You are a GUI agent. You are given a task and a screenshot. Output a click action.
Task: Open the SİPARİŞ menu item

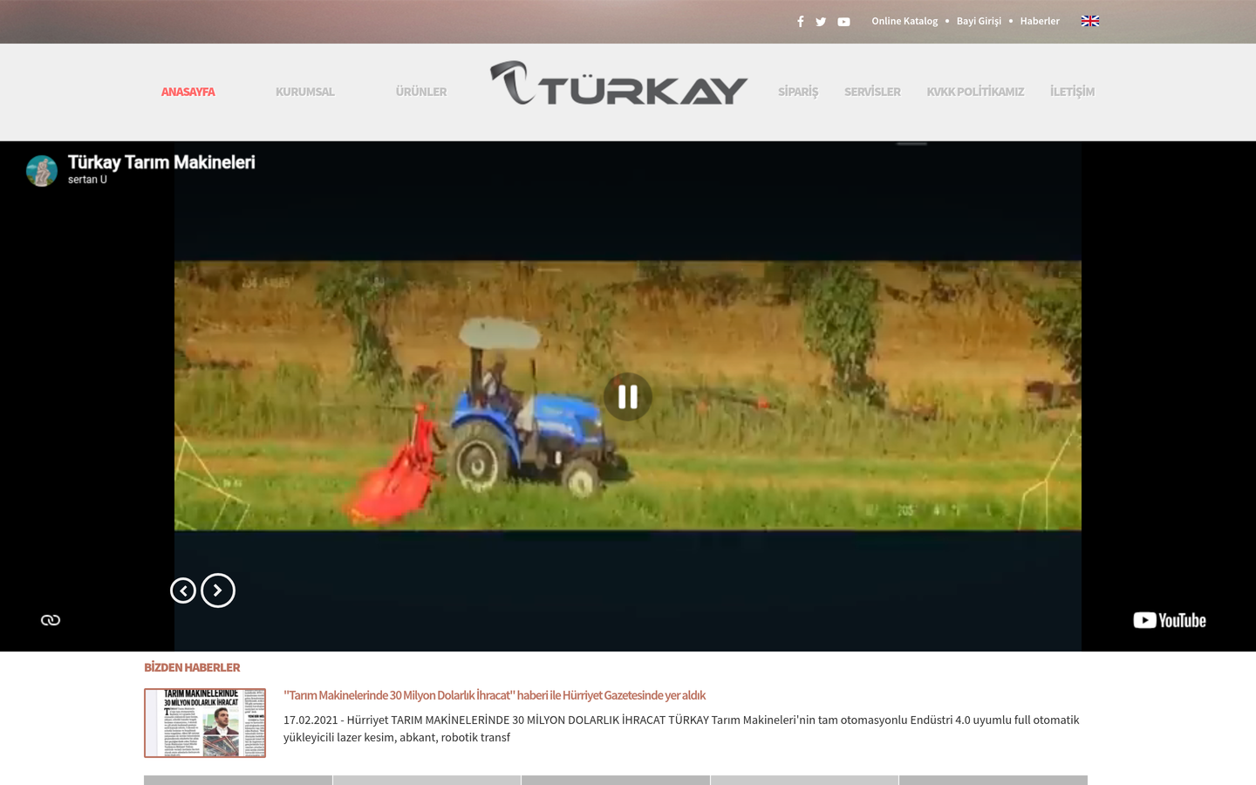798,92
